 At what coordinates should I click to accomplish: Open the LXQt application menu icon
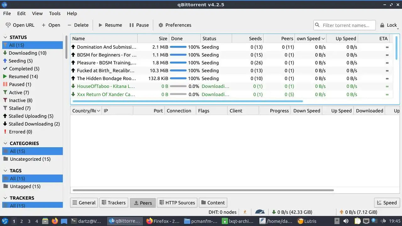tap(5, 221)
